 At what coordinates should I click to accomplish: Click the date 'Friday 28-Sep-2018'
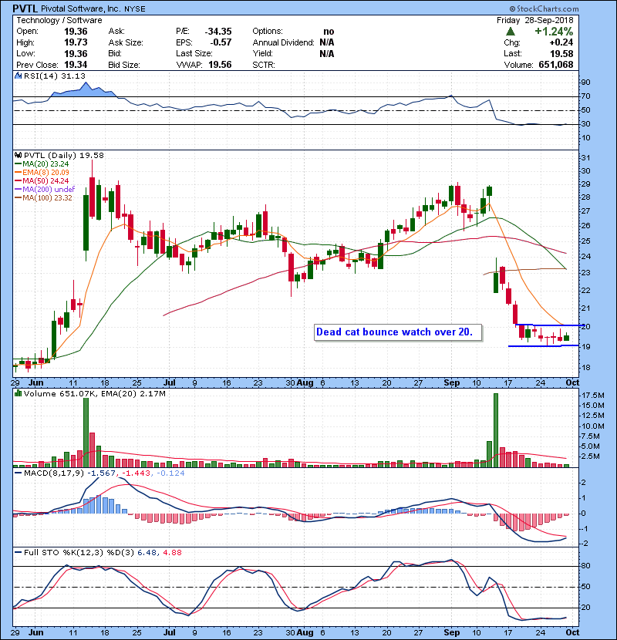(535, 20)
